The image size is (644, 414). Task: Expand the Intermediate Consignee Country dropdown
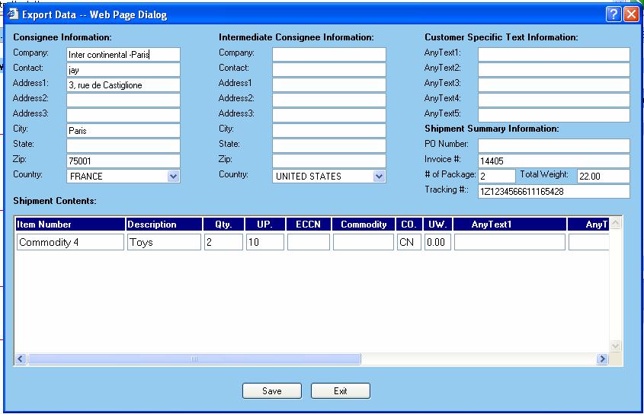379,177
